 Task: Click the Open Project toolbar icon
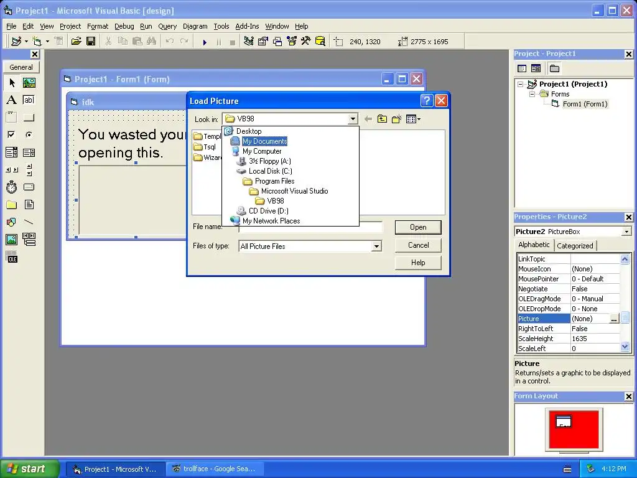[76, 42]
